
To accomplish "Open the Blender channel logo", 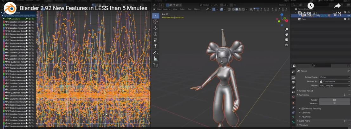I will click(x=10, y=8).
